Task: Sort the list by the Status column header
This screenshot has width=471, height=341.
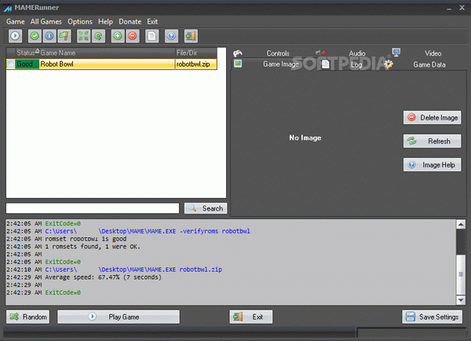Action: (x=26, y=53)
